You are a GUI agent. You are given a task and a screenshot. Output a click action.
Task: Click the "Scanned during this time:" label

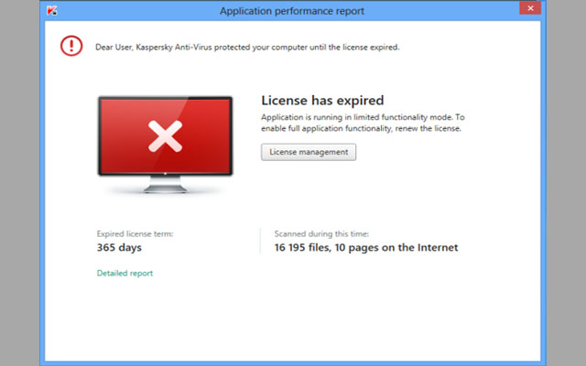[321, 233]
